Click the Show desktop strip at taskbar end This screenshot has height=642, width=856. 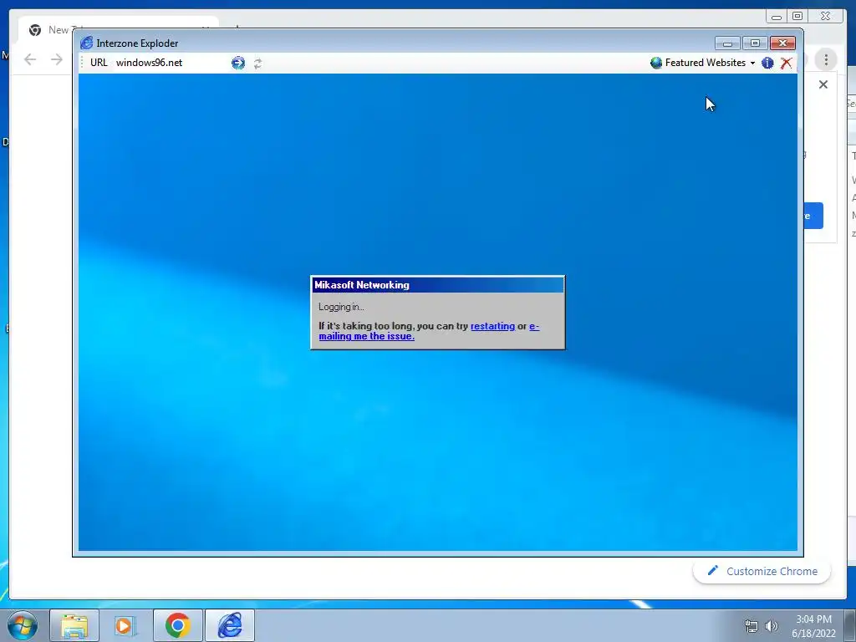coord(850,625)
